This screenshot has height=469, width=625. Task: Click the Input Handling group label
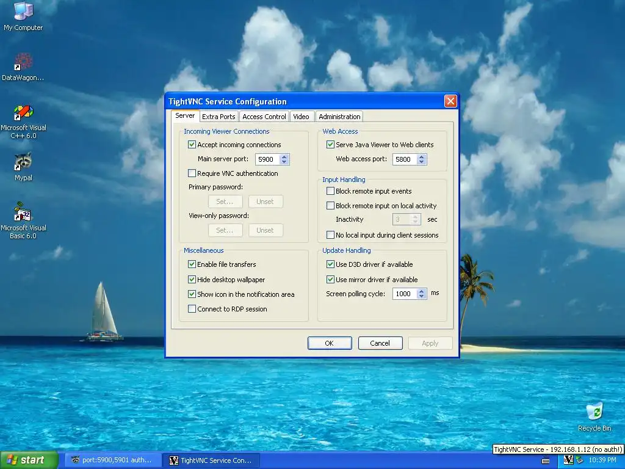(x=344, y=180)
